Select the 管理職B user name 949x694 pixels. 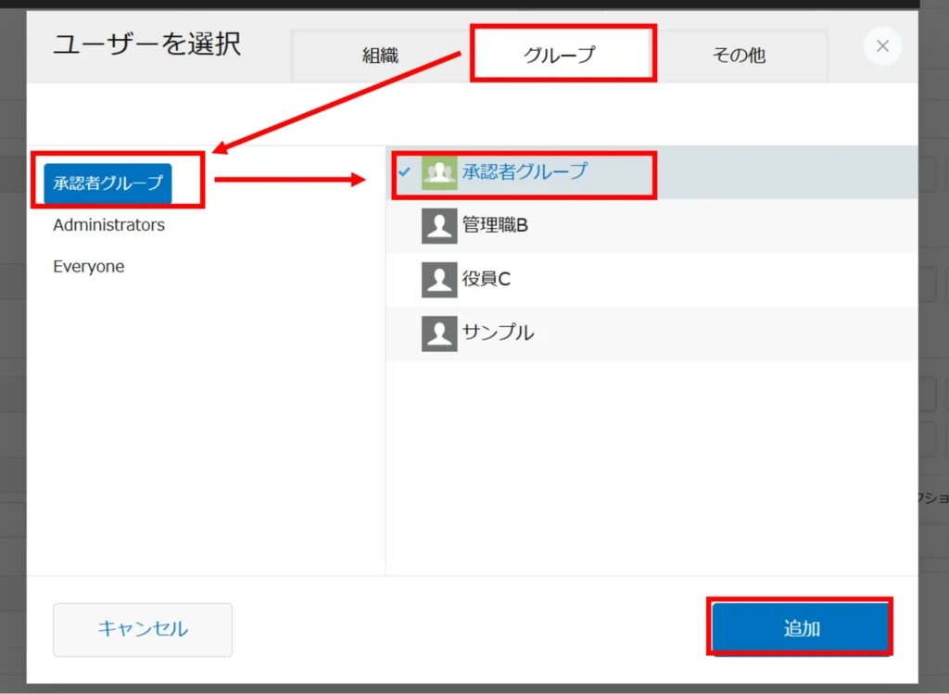[495, 225]
